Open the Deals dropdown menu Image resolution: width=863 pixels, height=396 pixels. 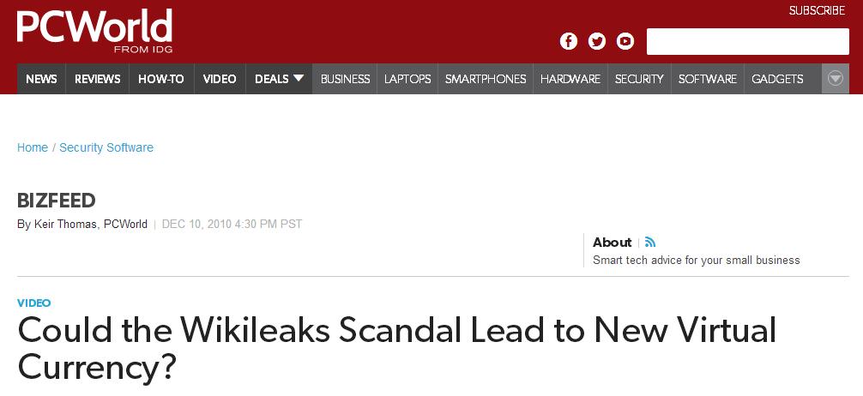(280, 79)
